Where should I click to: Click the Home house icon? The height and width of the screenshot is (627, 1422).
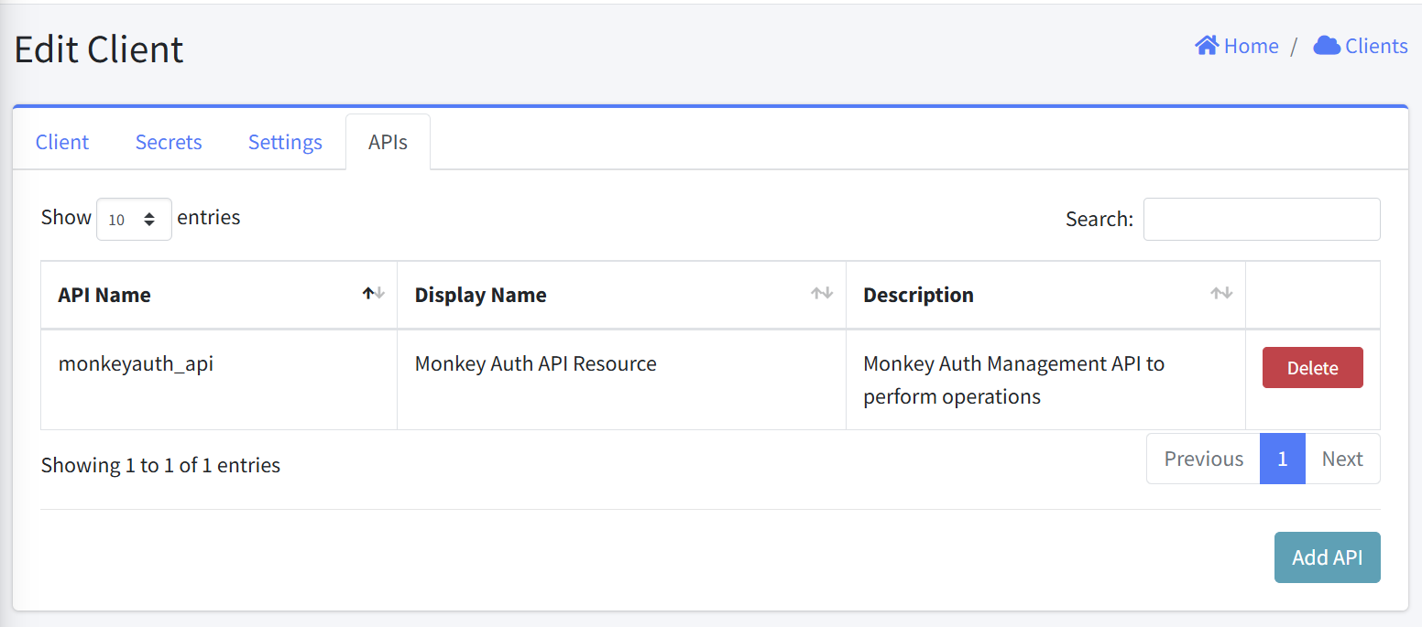1207,46
